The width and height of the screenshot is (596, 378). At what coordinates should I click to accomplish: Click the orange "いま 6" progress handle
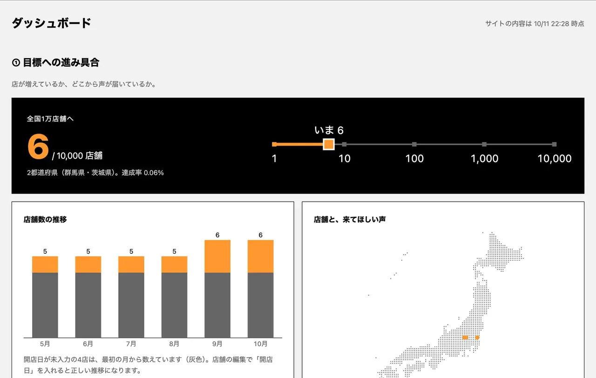click(x=329, y=144)
